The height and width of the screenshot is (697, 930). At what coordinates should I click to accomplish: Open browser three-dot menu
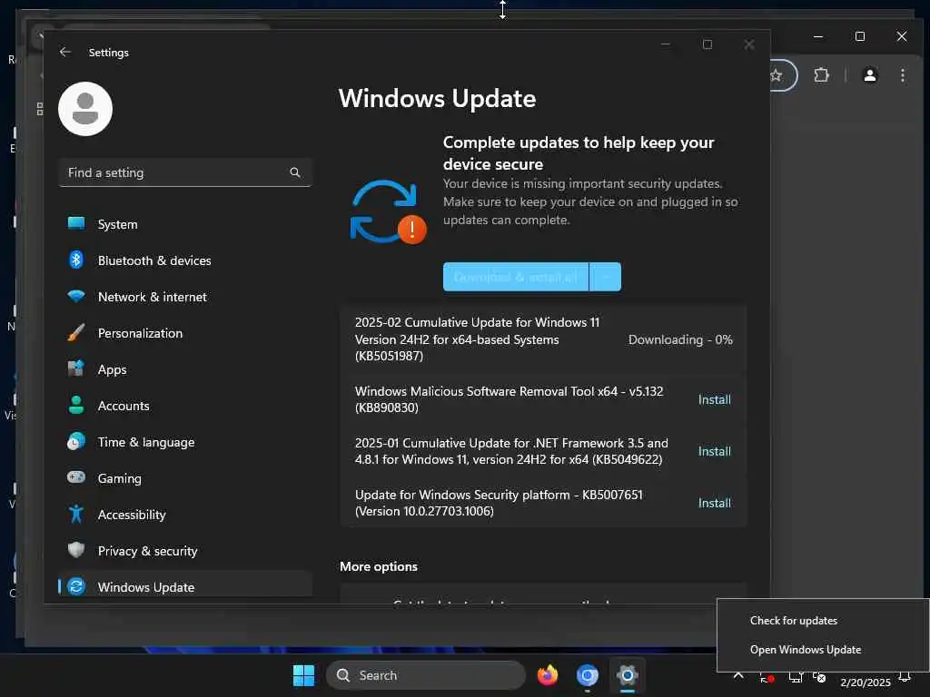[902, 75]
